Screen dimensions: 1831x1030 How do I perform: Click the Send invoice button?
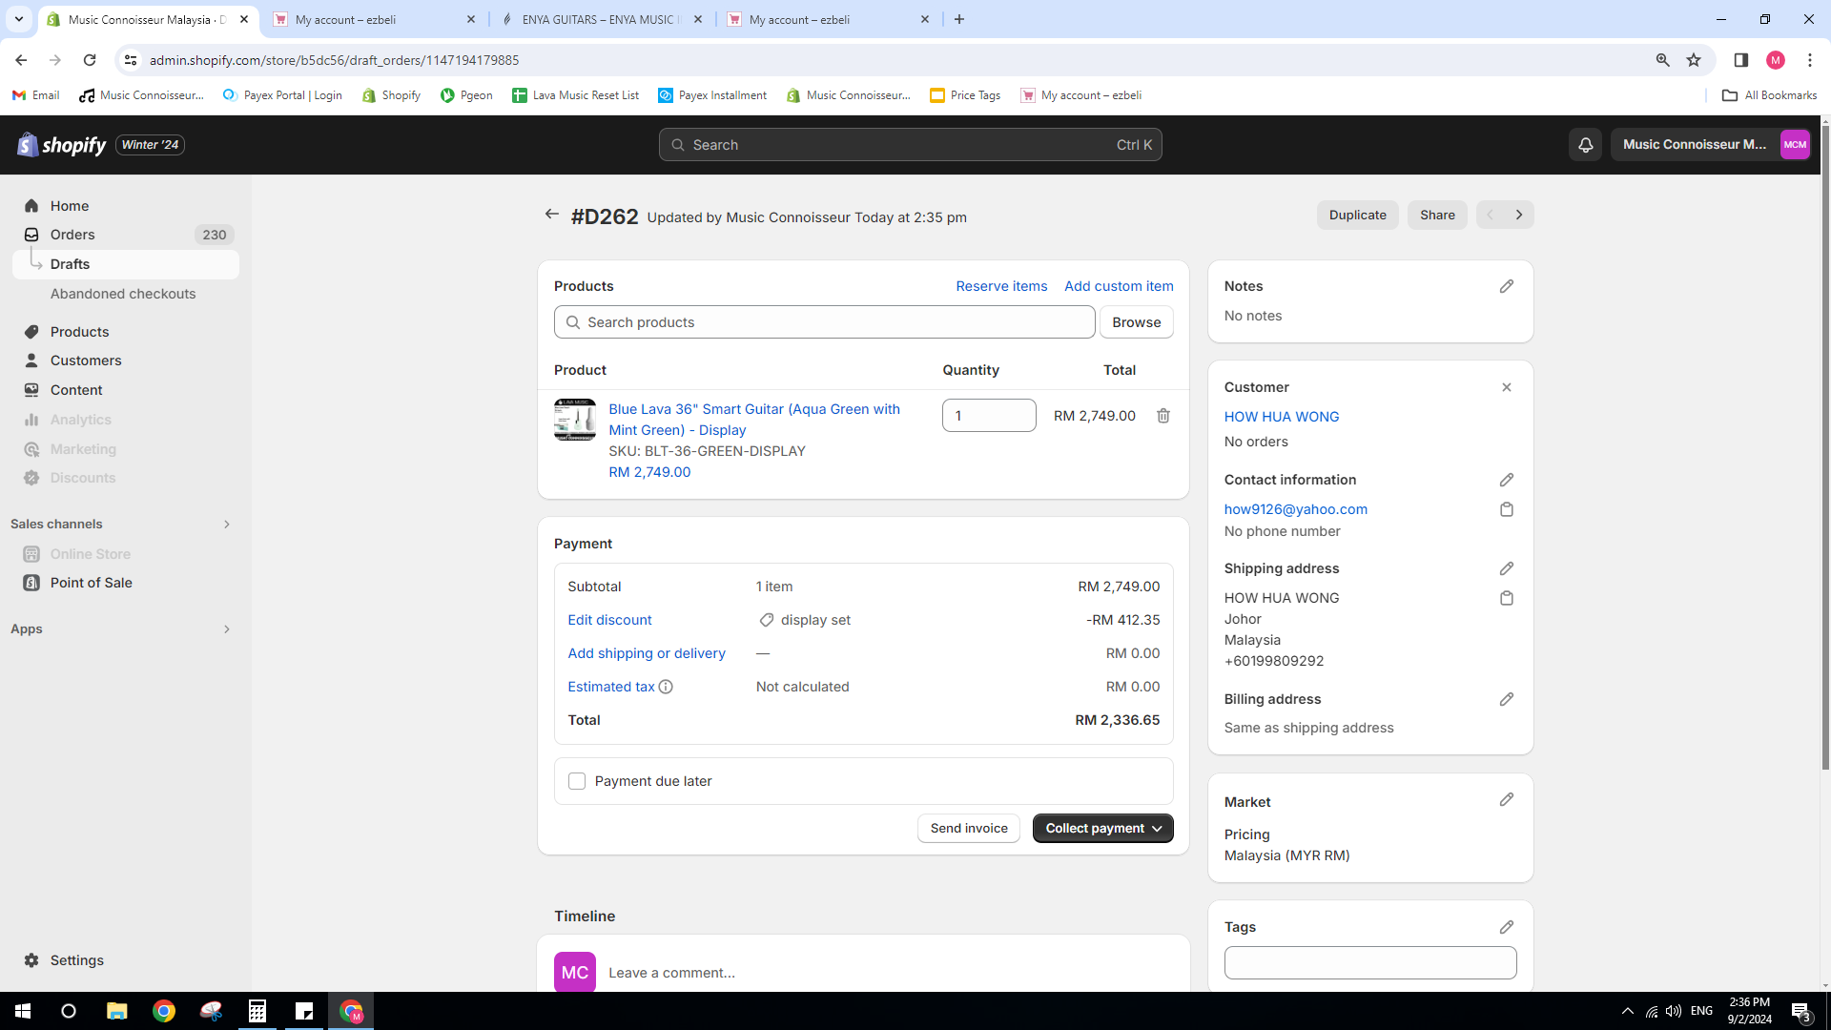tap(968, 828)
